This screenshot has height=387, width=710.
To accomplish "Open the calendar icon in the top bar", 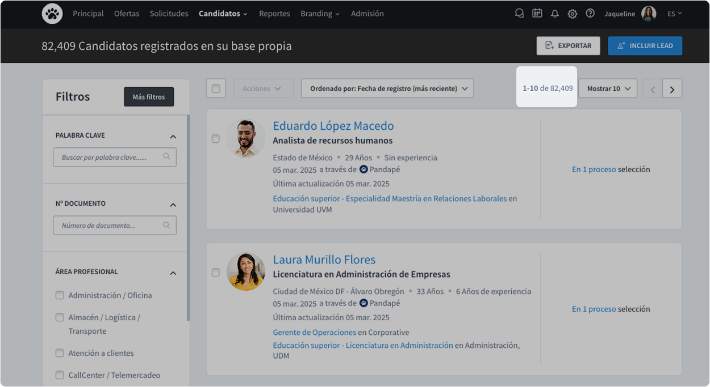I will 537,13.
